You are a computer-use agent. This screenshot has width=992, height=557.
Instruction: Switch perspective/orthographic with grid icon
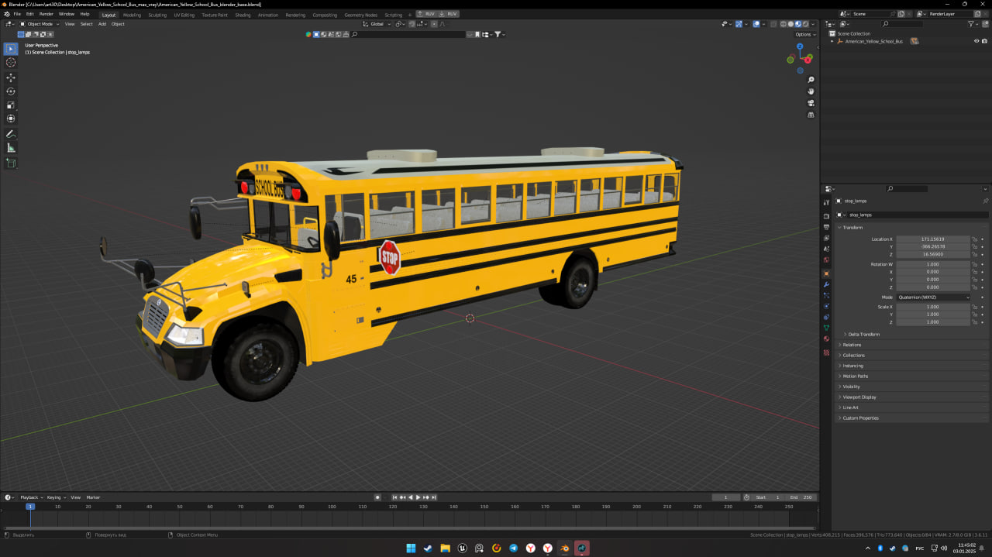pos(811,115)
